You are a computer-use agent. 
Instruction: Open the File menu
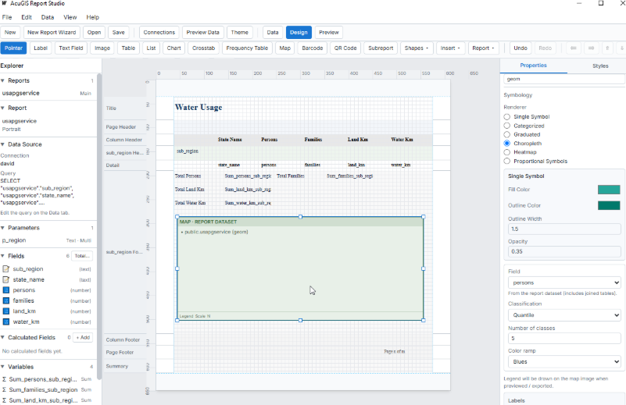coord(7,17)
